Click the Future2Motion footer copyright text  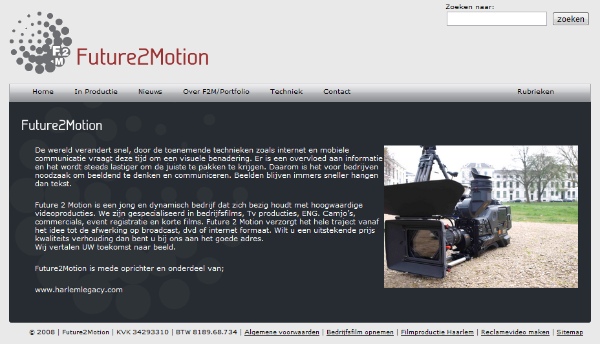coord(86,332)
